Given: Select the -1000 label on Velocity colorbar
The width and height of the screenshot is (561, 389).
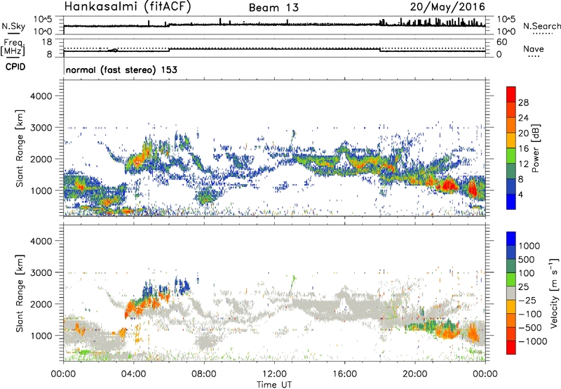Looking at the screenshot, I should point(532,341).
